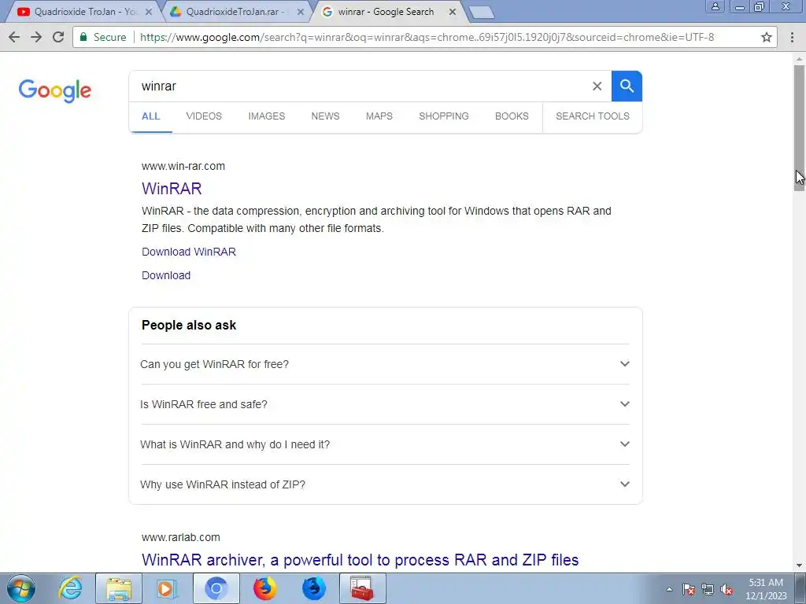Open 'WinRAR archiver, a powerful tool' result
This screenshot has width=806, height=604.
[x=360, y=560]
